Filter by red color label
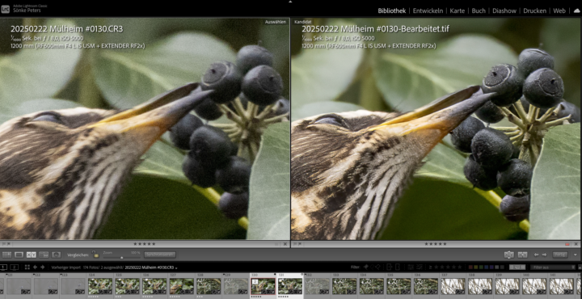582x299 pixels. pos(470,267)
